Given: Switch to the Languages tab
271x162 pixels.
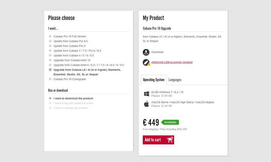Looking at the screenshot, I should point(175,80).
